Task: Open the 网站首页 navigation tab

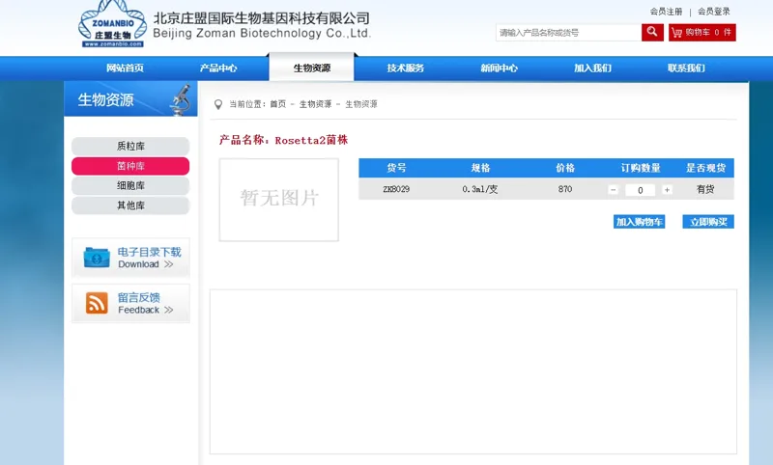Action: 125,68
